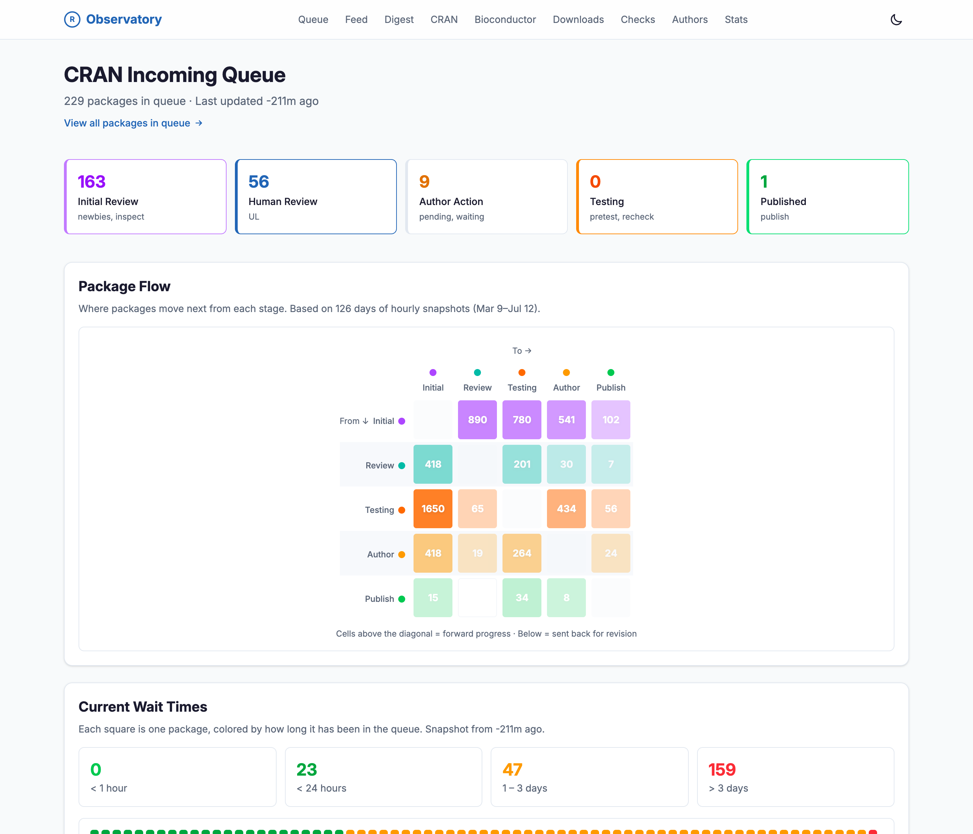Screen dimensions: 973x834
Task: Open the Feed nav item
Action: tap(357, 19)
